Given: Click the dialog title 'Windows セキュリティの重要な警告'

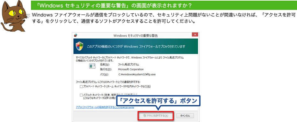Looking at the screenshot, I should [135, 35].
